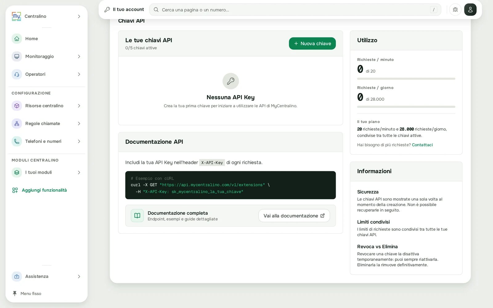
Task: Select Operatori in the sidebar
Action: (x=47, y=75)
